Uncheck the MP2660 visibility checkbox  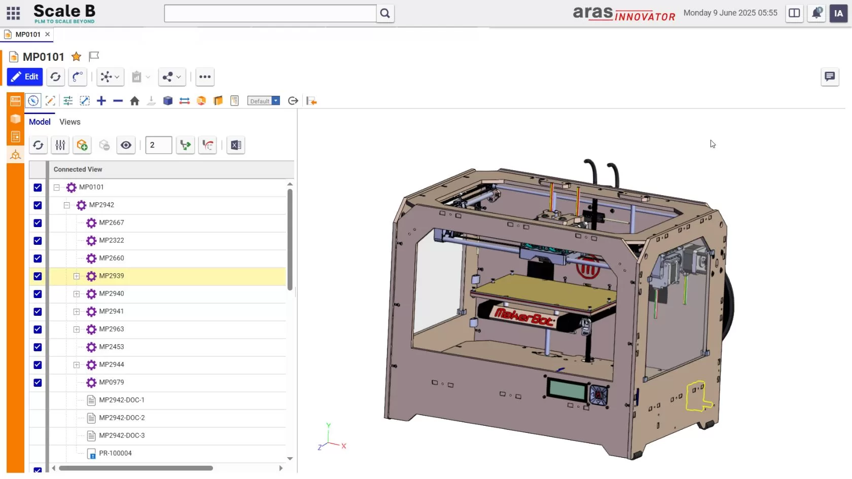click(x=38, y=259)
